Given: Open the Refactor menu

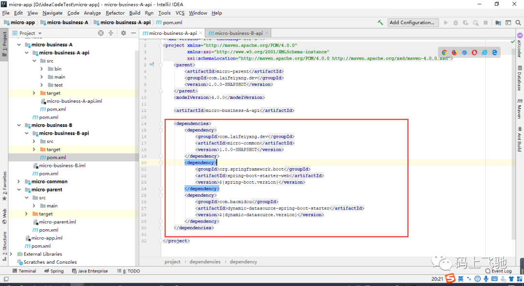Looking at the screenshot, I should pos(115,13).
